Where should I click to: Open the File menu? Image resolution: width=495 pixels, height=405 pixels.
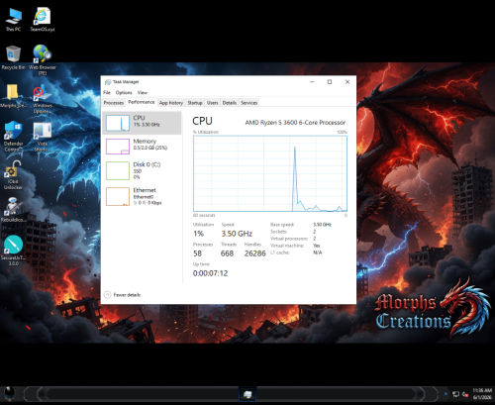coord(107,92)
